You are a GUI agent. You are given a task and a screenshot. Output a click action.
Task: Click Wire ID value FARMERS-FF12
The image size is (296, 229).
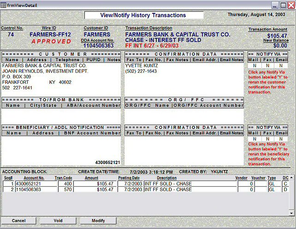50,35
